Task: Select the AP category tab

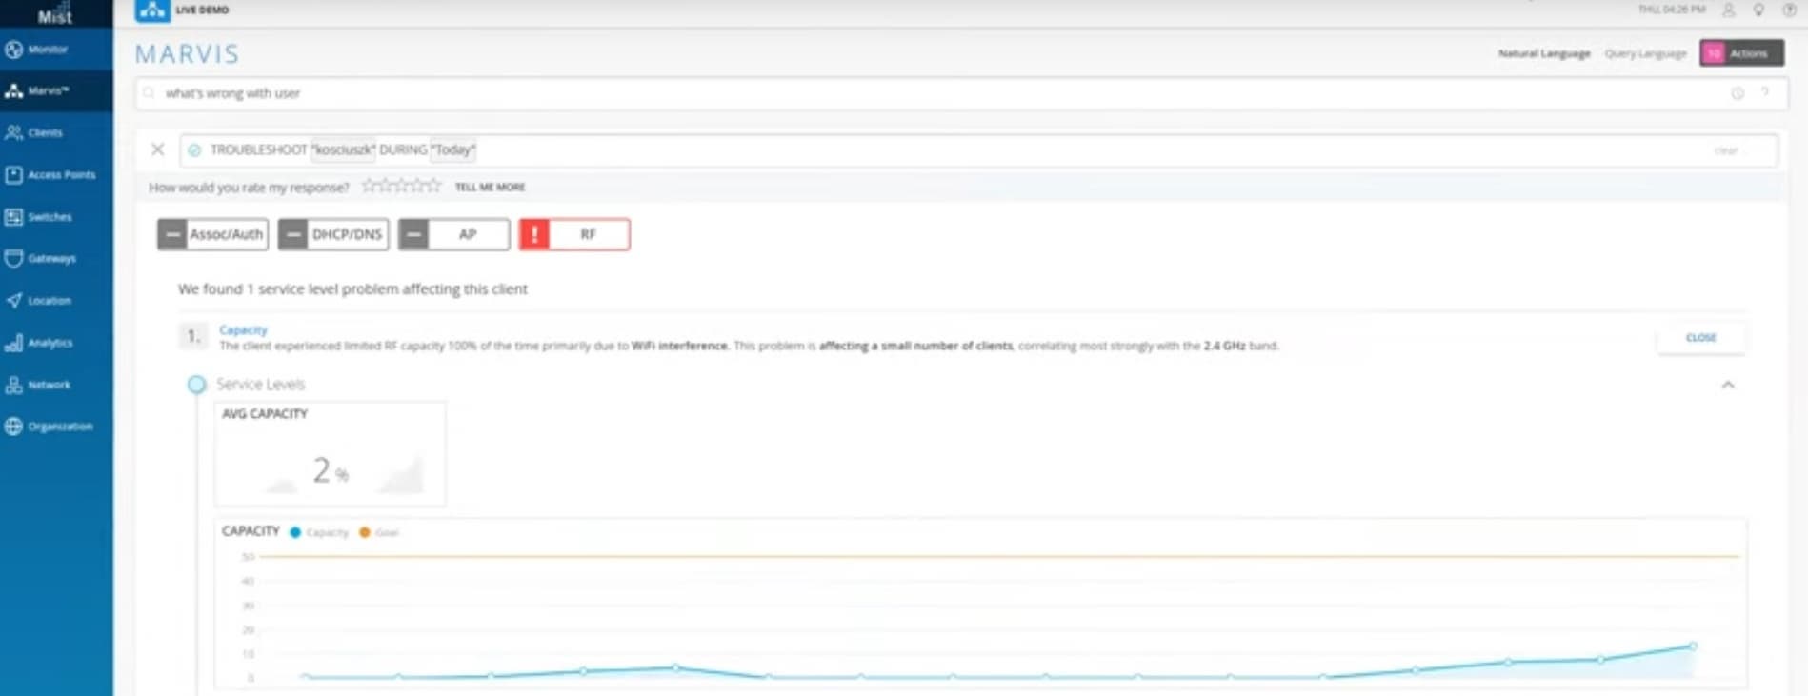Action: (454, 234)
